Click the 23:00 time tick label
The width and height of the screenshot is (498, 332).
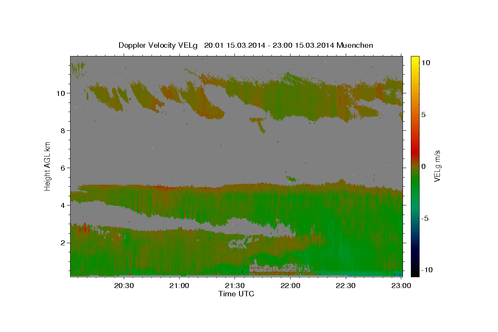click(401, 286)
